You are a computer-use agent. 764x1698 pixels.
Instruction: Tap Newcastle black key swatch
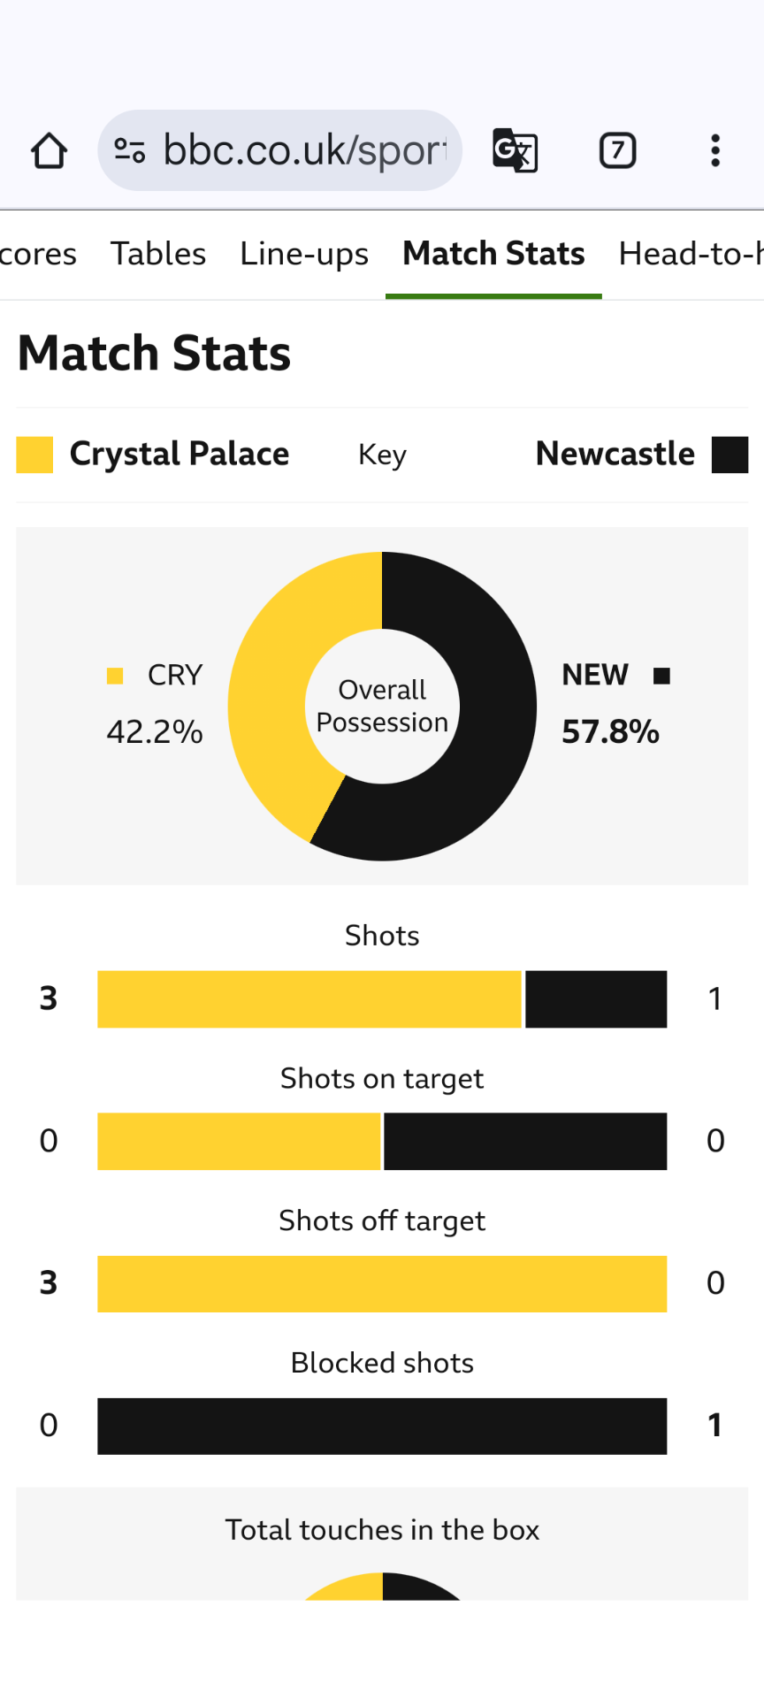(x=730, y=455)
